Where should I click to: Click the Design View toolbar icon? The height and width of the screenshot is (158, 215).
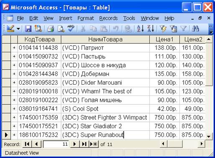(x=10, y=28)
